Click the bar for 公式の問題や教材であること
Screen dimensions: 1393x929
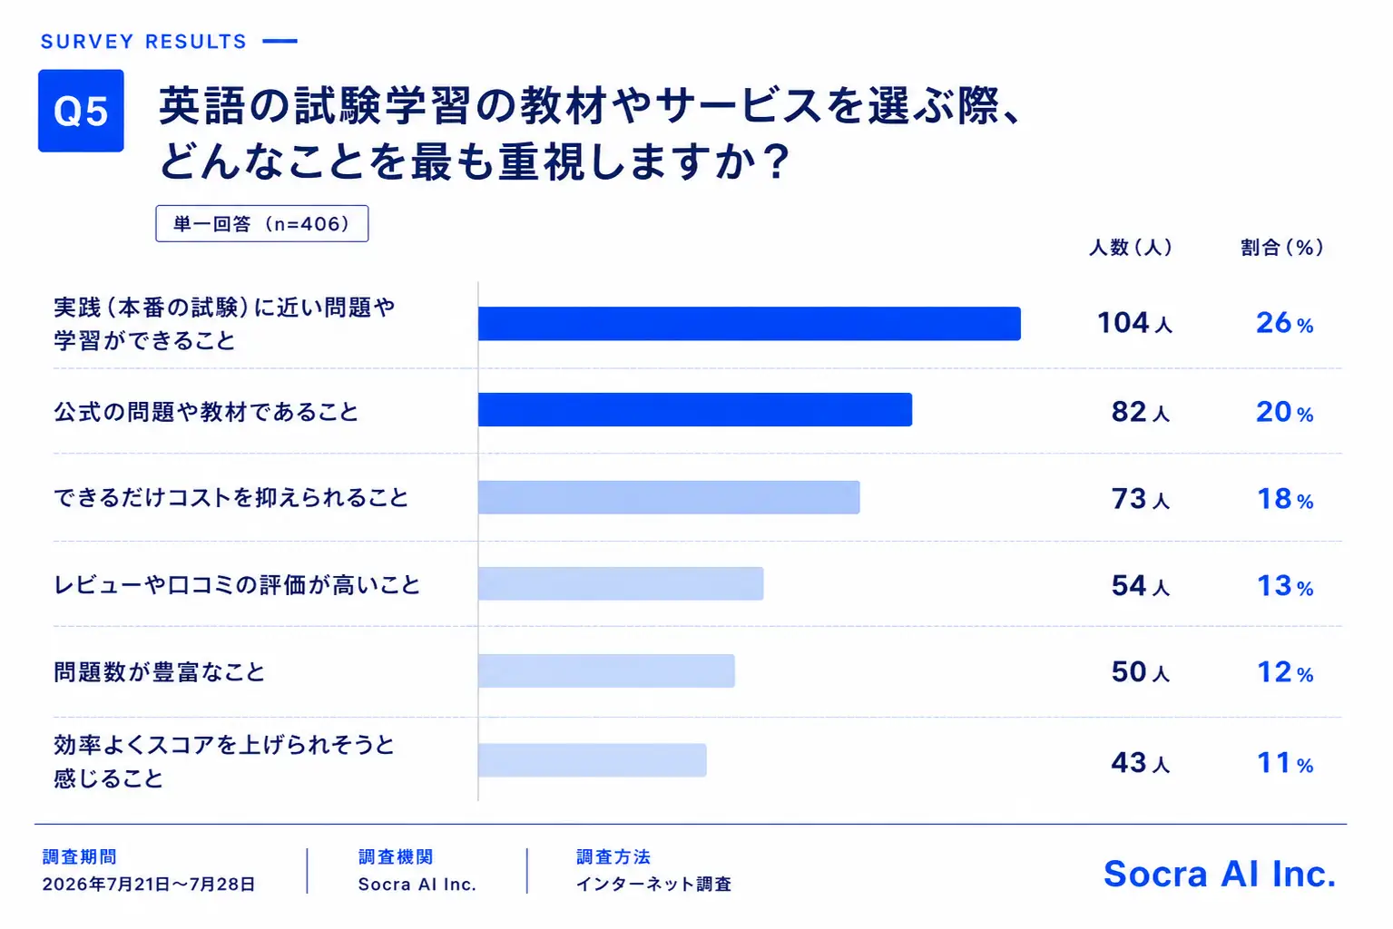tap(695, 410)
